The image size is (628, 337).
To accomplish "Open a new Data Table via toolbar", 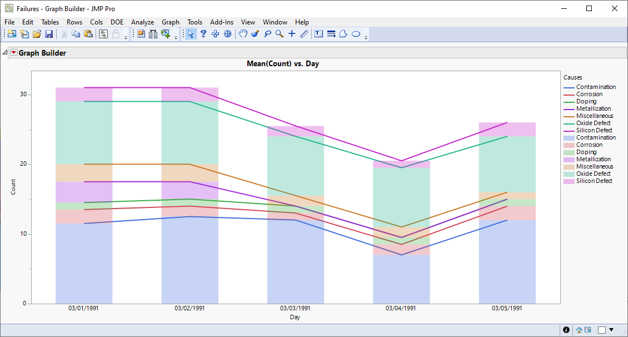I will 12,33.
